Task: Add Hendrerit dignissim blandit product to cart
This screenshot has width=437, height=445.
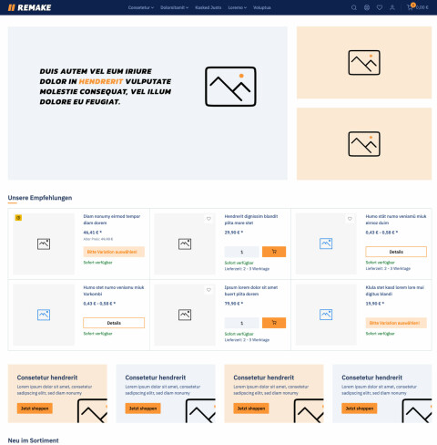Action: pyautogui.click(x=274, y=252)
